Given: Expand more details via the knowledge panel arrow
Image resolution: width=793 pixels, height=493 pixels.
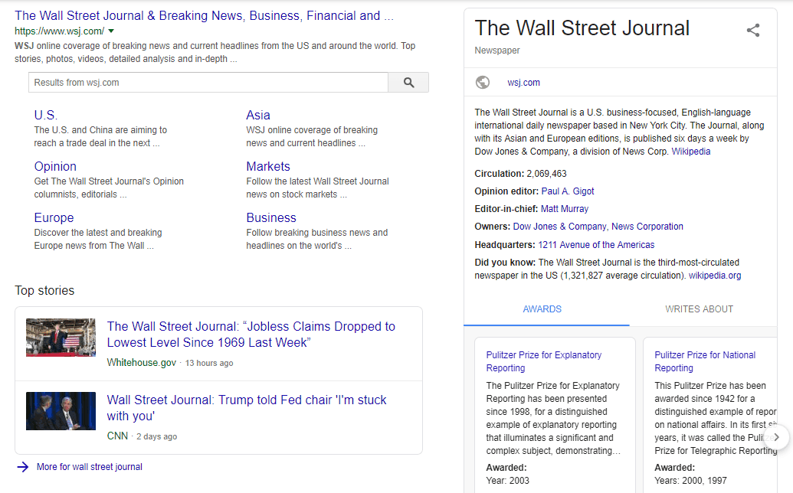Looking at the screenshot, I should pos(776,437).
